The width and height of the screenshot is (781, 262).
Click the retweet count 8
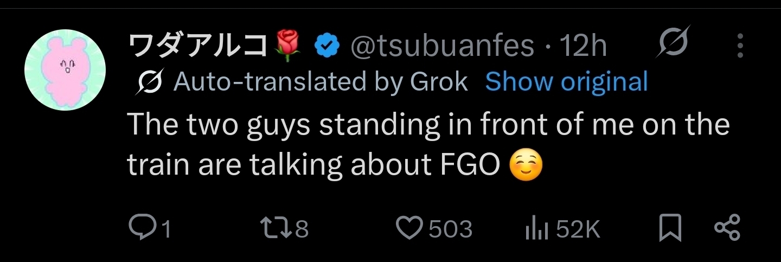coord(302,229)
